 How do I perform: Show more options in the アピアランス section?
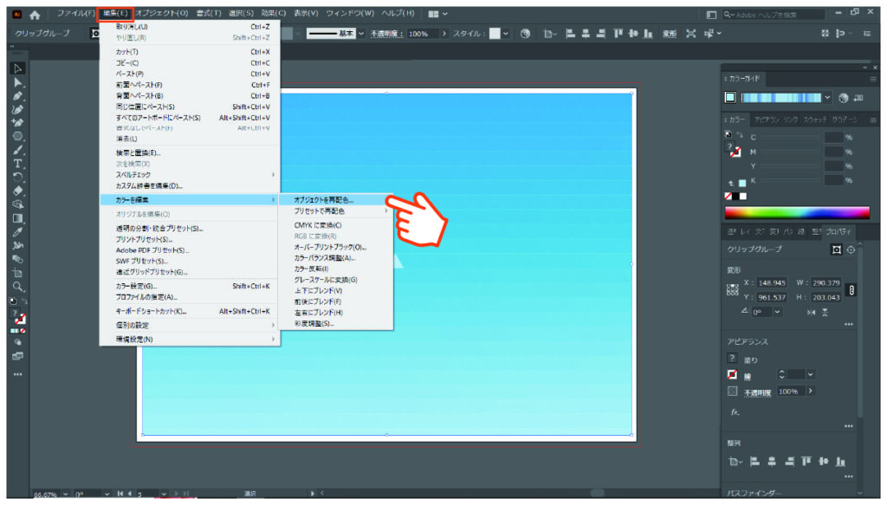click(849, 426)
